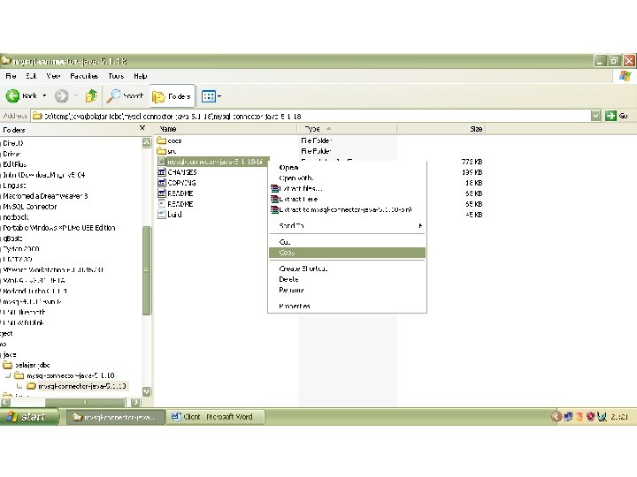Open the Help menu
Viewport: 637px width, 477px height.
tap(140, 76)
